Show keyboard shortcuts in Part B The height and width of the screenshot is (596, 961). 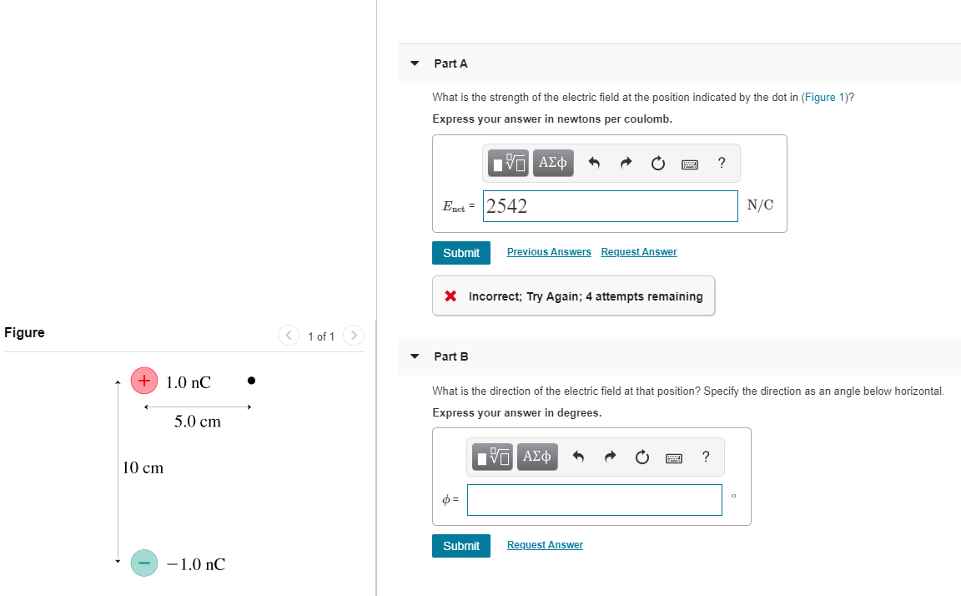pyautogui.click(x=673, y=457)
